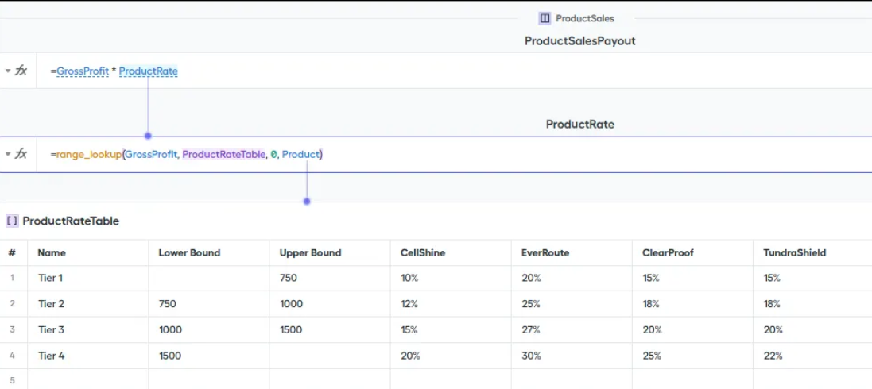Image resolution: width=872 pixels, height=389 pixels.
Task: Click Tier 1 CellShine rate 10%
Action: (451, 278)
